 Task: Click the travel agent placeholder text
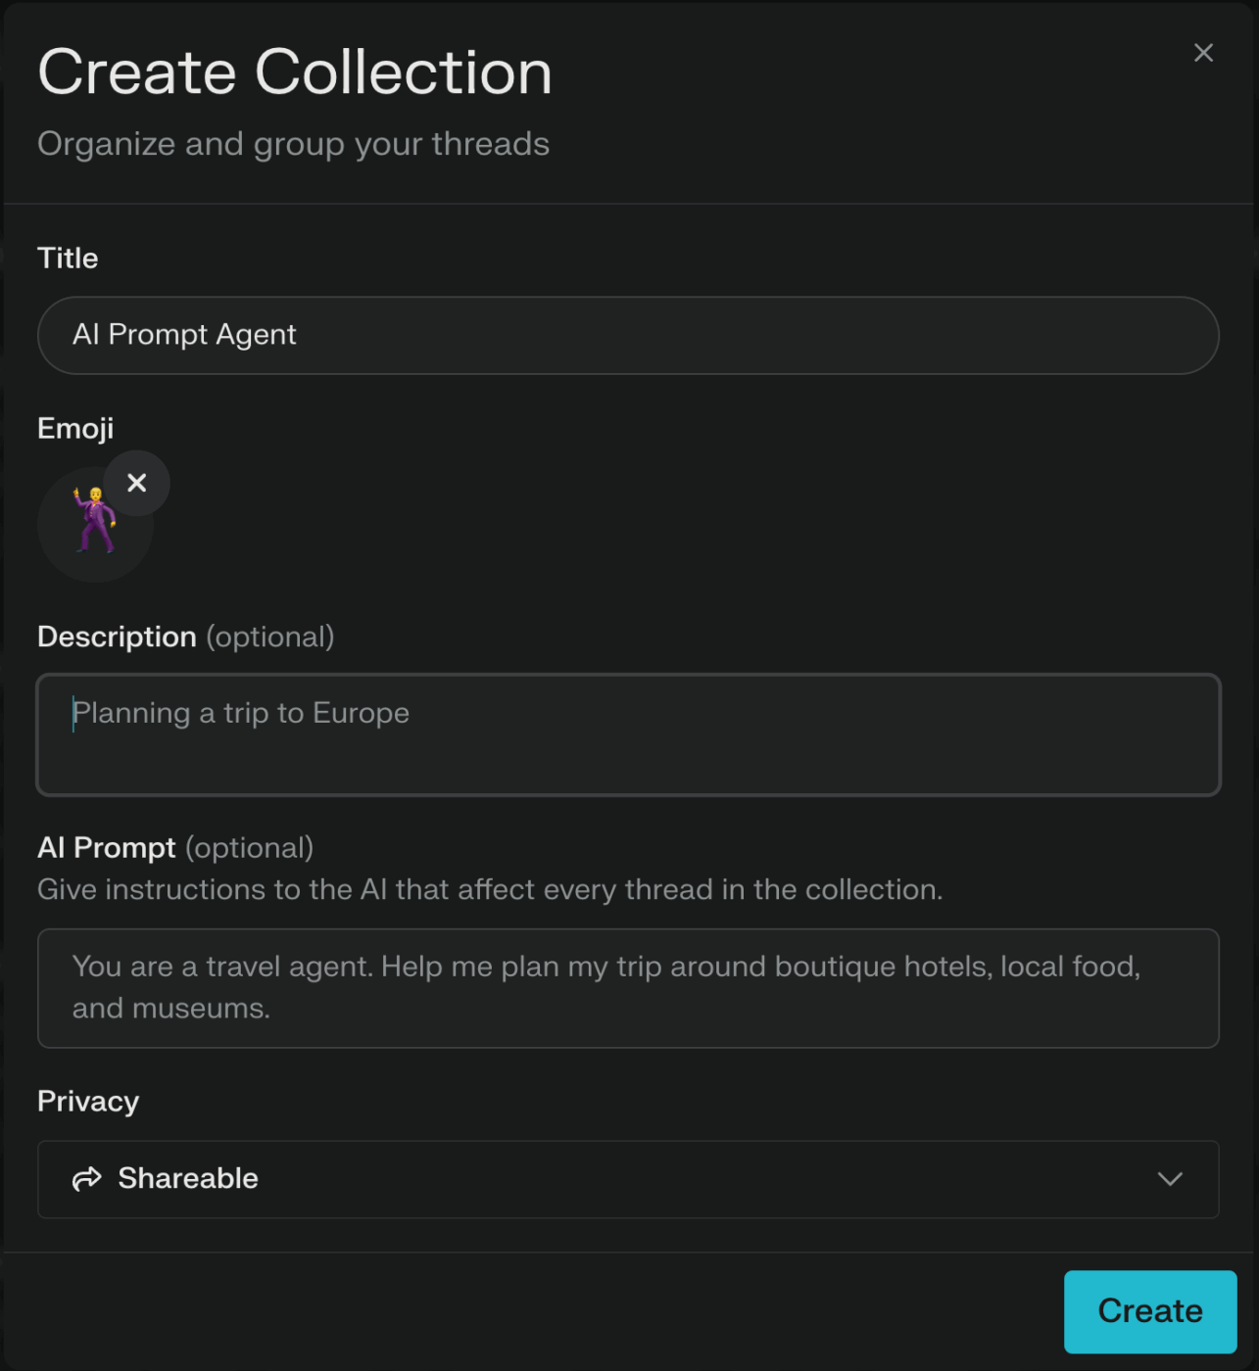[605, 966]
